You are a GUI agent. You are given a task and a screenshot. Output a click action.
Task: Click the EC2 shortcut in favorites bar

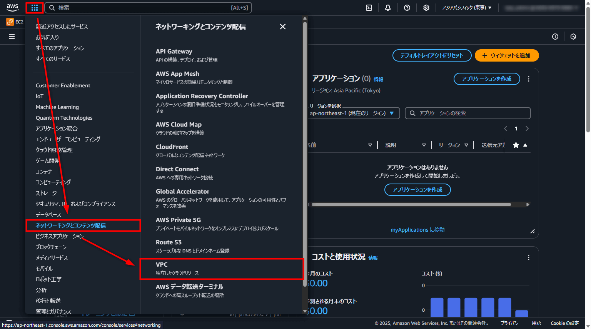(15, 22)
